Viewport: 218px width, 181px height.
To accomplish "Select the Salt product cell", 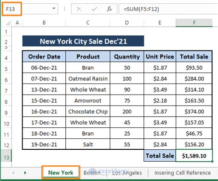I will (88, 144).
